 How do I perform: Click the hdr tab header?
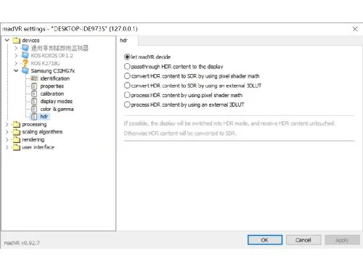tap(127, 41)
